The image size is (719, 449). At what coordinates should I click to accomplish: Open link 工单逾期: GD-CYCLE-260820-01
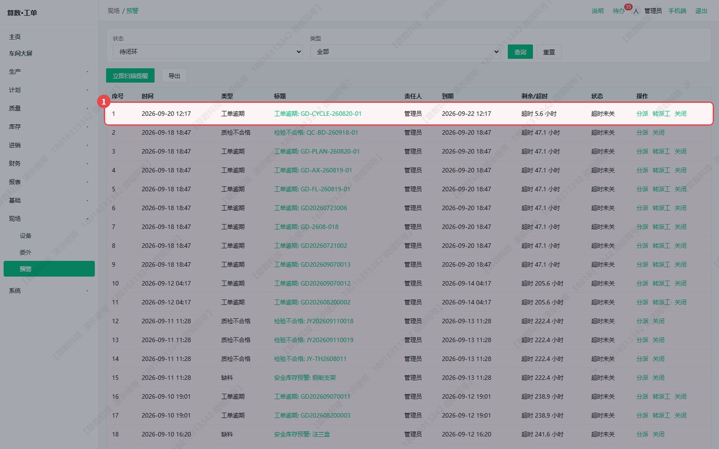click(318, 114)
